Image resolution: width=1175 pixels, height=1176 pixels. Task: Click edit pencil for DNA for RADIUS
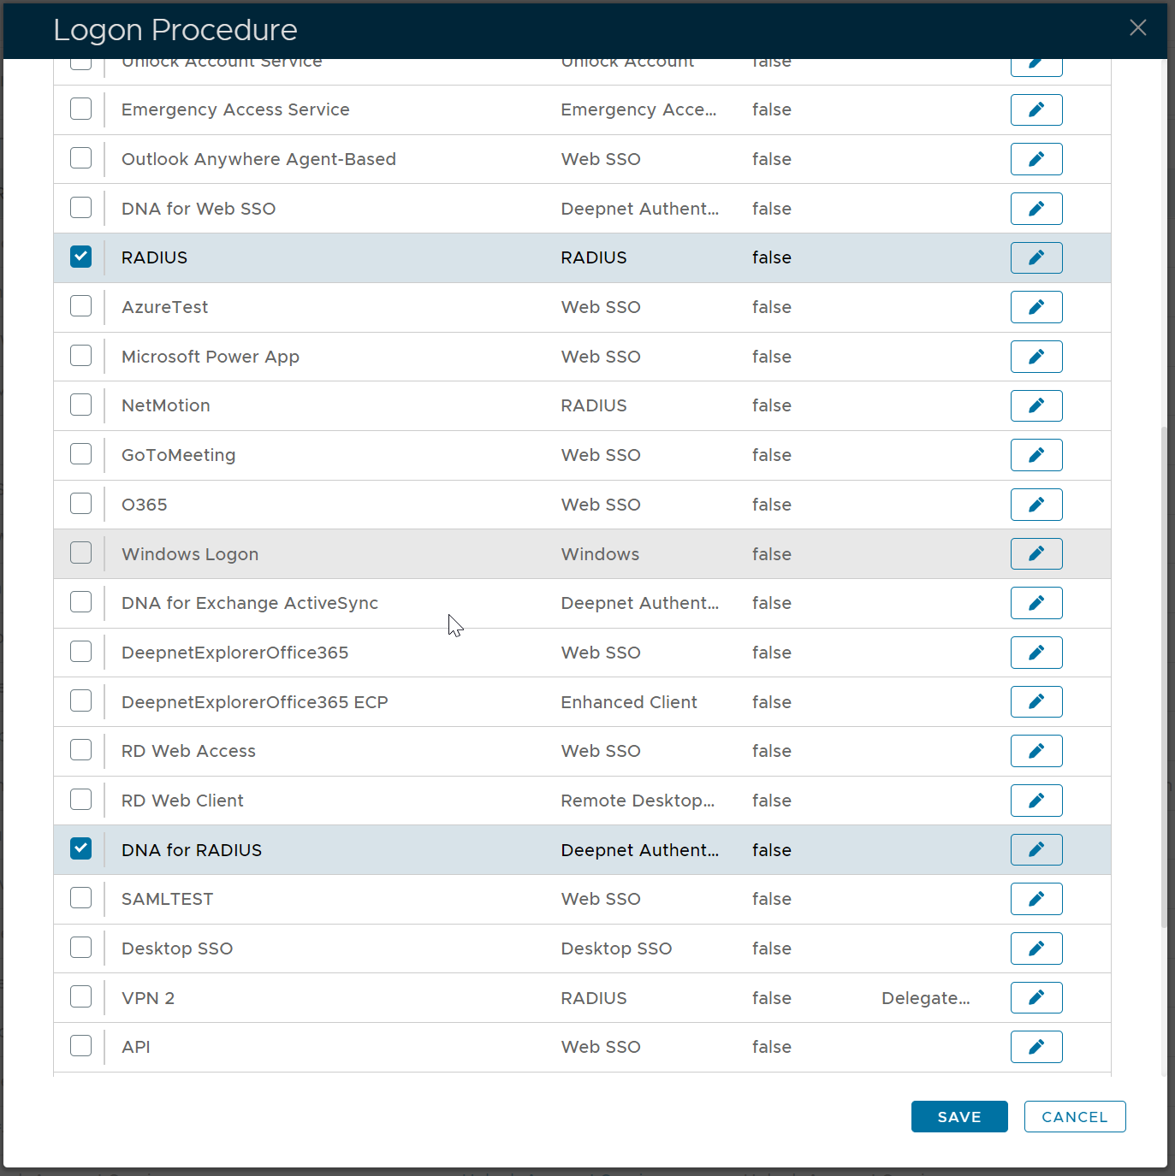(1036, 849)
